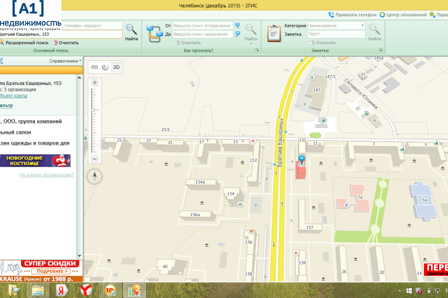Screen dimensions: 448x298
Task: Click Подробнее on the KRAUSE ad
Action: pos(51,271)
